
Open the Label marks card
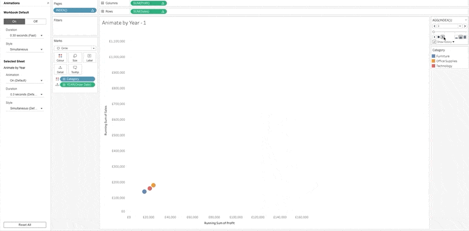[90, 57]
